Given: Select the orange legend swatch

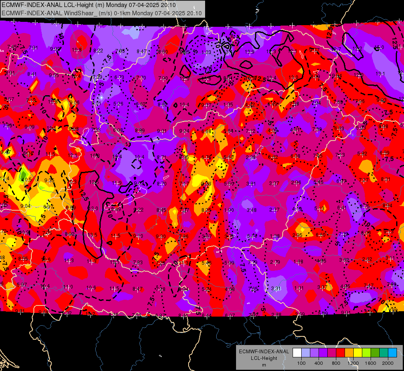Looking at the screenshot, I should pos(349,352).
